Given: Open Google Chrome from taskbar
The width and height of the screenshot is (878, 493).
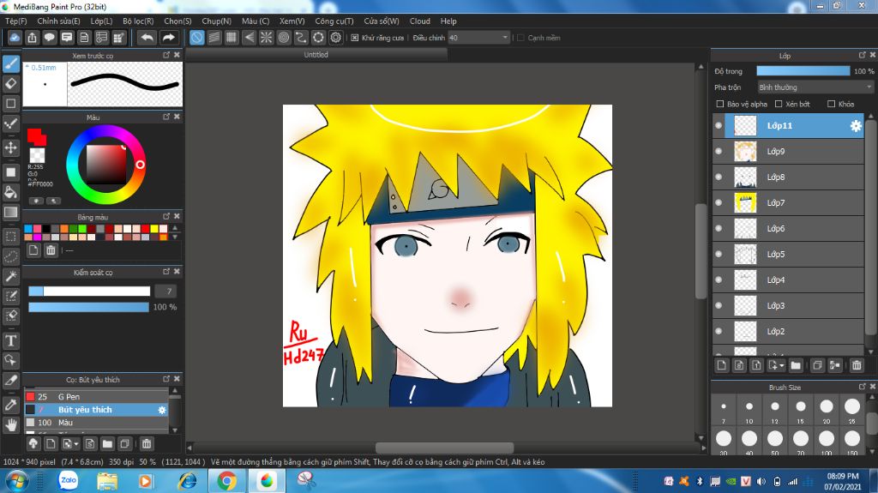Looking at the screenshot, I should pyautogui.click(x=226, y=481).
